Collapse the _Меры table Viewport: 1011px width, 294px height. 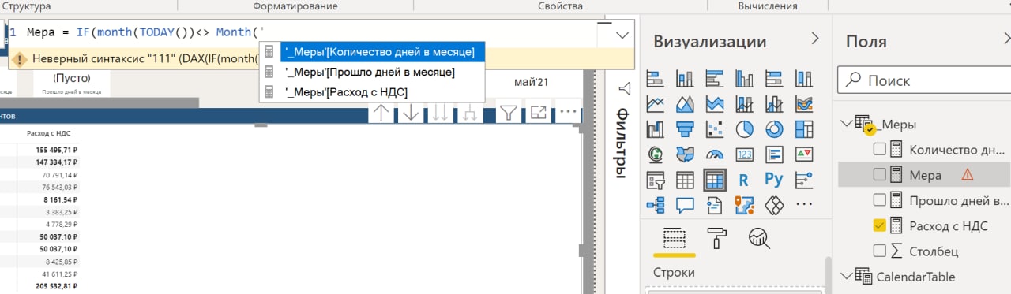848,123
